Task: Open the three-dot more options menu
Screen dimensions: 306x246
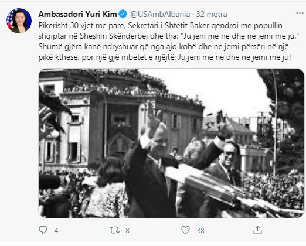Action: click(300, 13)
